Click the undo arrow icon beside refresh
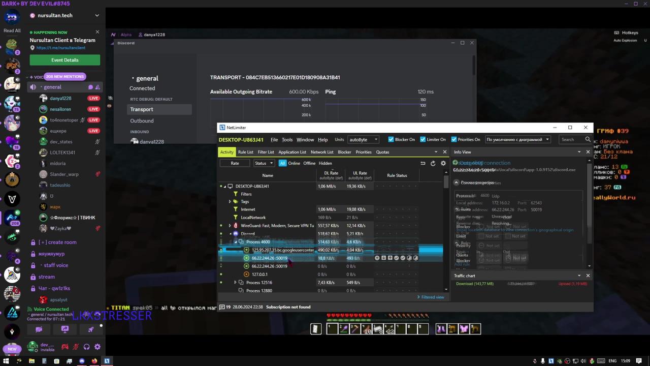650x366 pixels. tap(422, 163)
